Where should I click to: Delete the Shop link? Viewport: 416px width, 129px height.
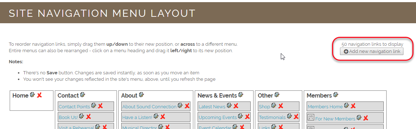tap(280, 106)
